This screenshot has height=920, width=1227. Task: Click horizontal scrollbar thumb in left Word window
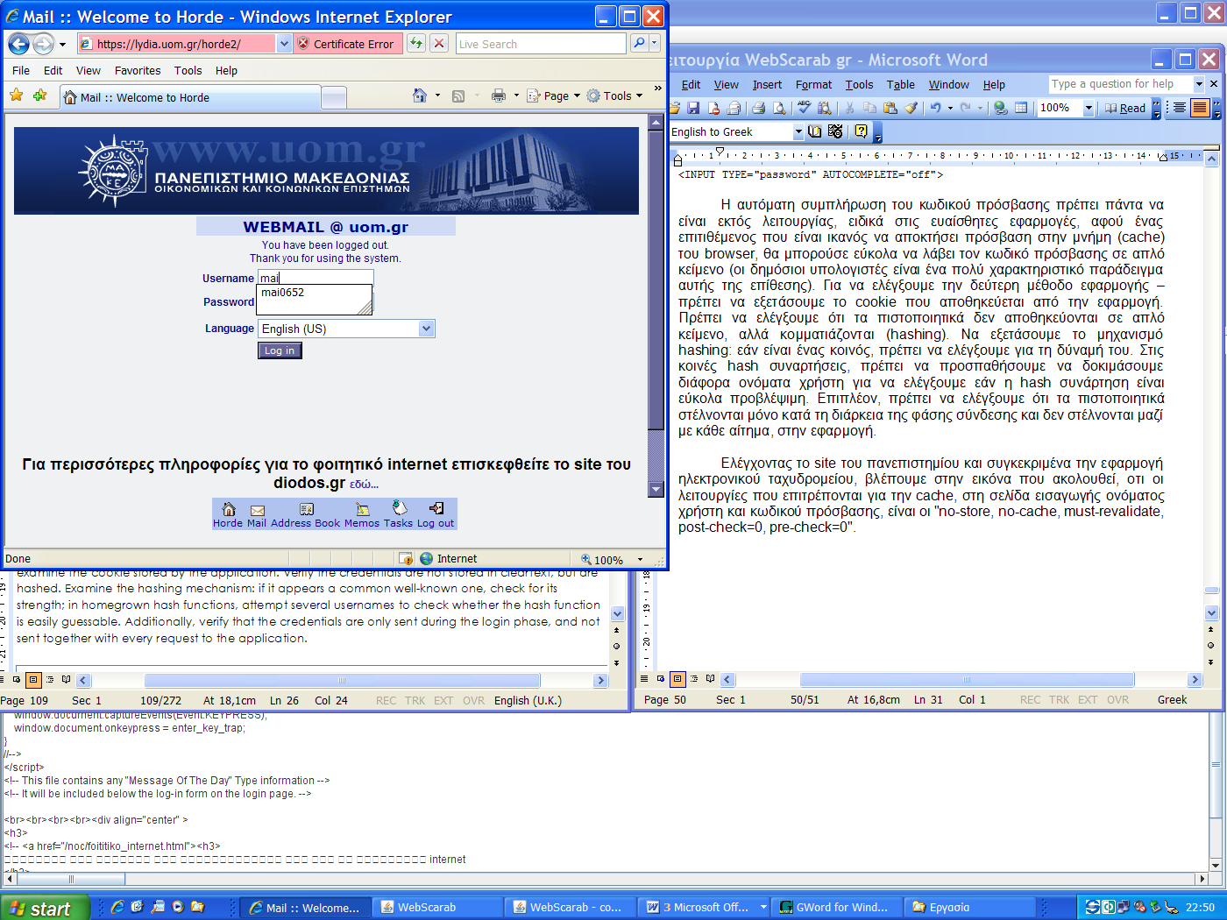click(x=342, y=680)
